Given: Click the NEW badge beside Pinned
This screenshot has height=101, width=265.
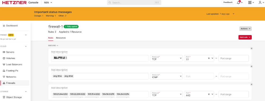Looking at the screenshot, I should 11,35.
